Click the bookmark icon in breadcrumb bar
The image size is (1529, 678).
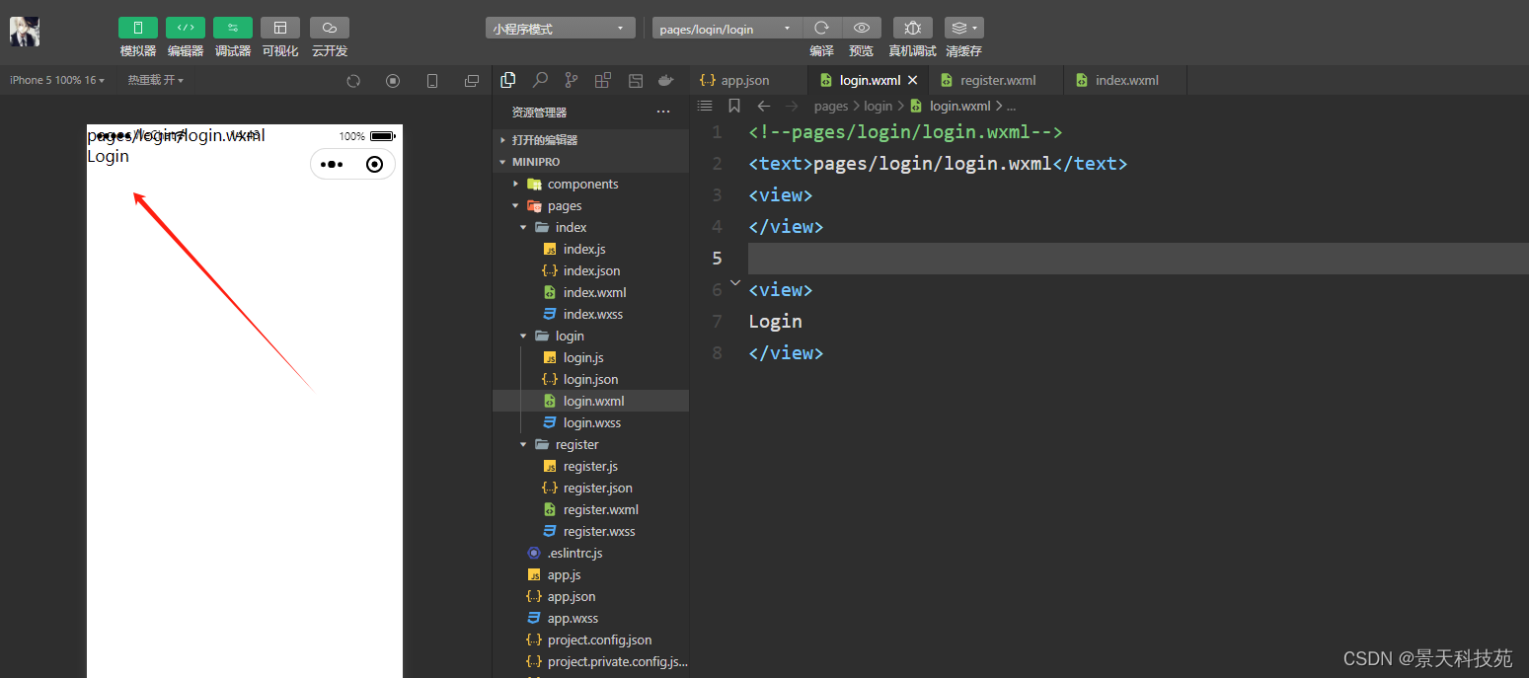734,106
